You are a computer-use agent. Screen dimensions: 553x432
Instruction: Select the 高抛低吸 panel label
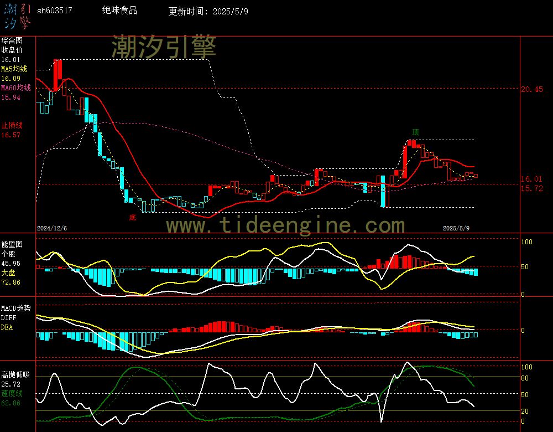coord(15,375)
